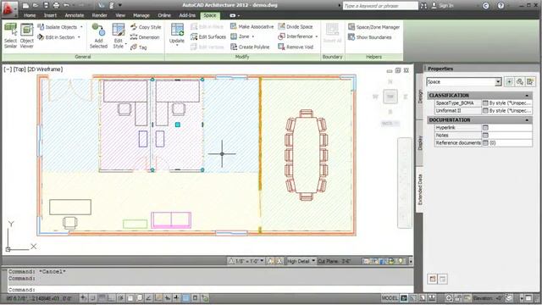542x305 pixels.
Task: Click the Undo arrow in quick access toolbar
Action: click(66, 6)
